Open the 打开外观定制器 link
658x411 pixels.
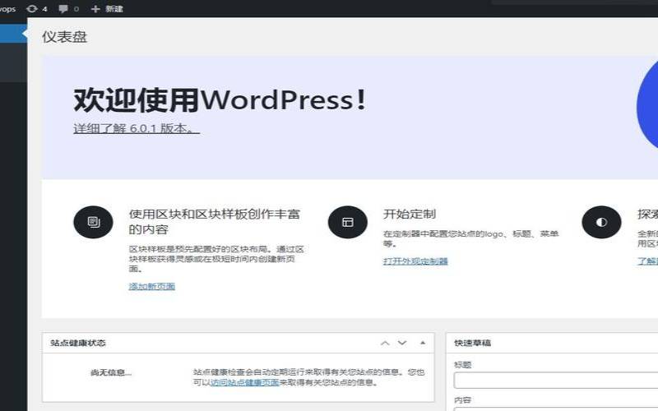(415, 261)
